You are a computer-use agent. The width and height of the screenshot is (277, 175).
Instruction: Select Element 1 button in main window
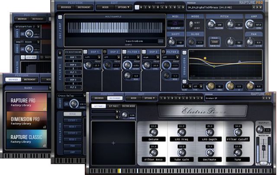coord(137,7)
